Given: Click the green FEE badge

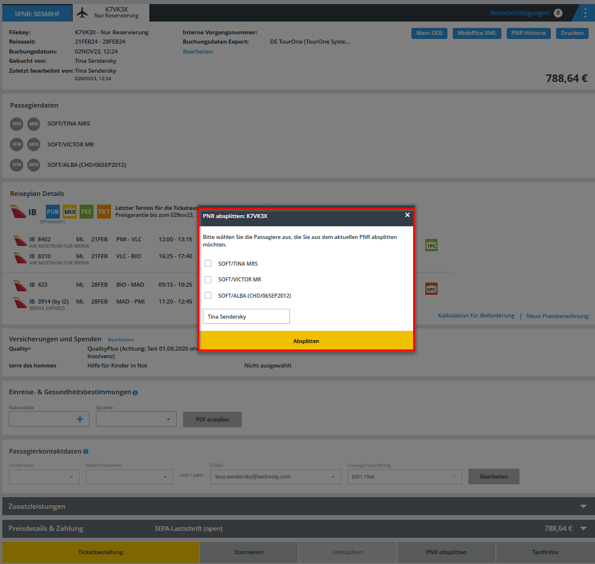Looking at the screenshot, I should [x=87, y=212].
